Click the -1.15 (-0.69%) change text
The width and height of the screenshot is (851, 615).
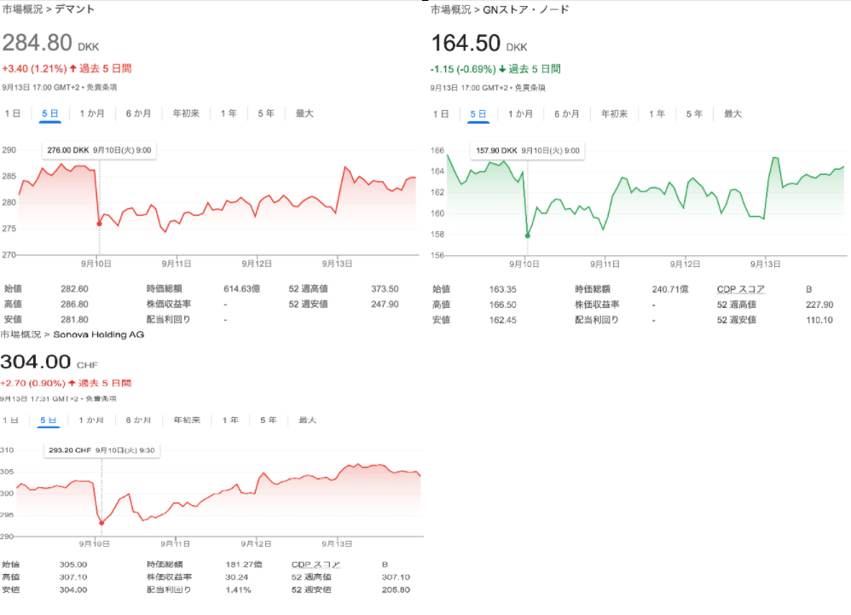463,69
